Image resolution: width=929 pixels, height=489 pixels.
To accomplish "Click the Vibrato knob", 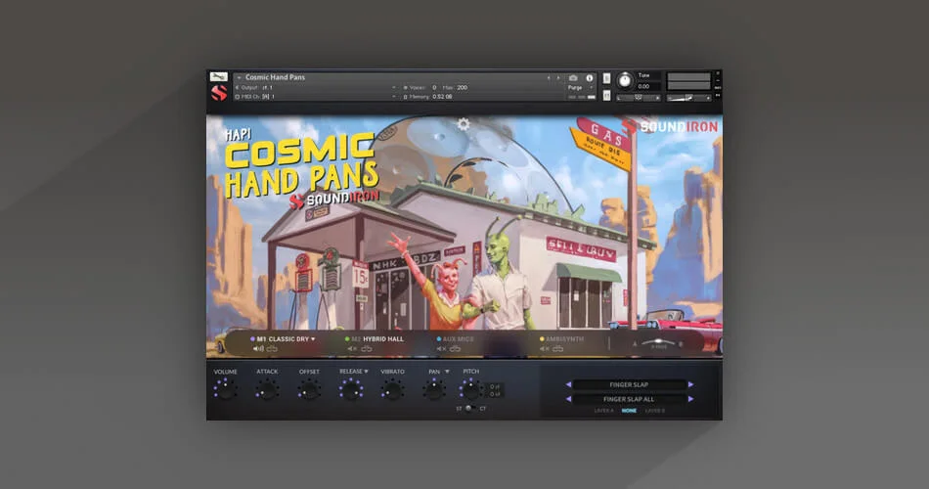I will [392, 390].
